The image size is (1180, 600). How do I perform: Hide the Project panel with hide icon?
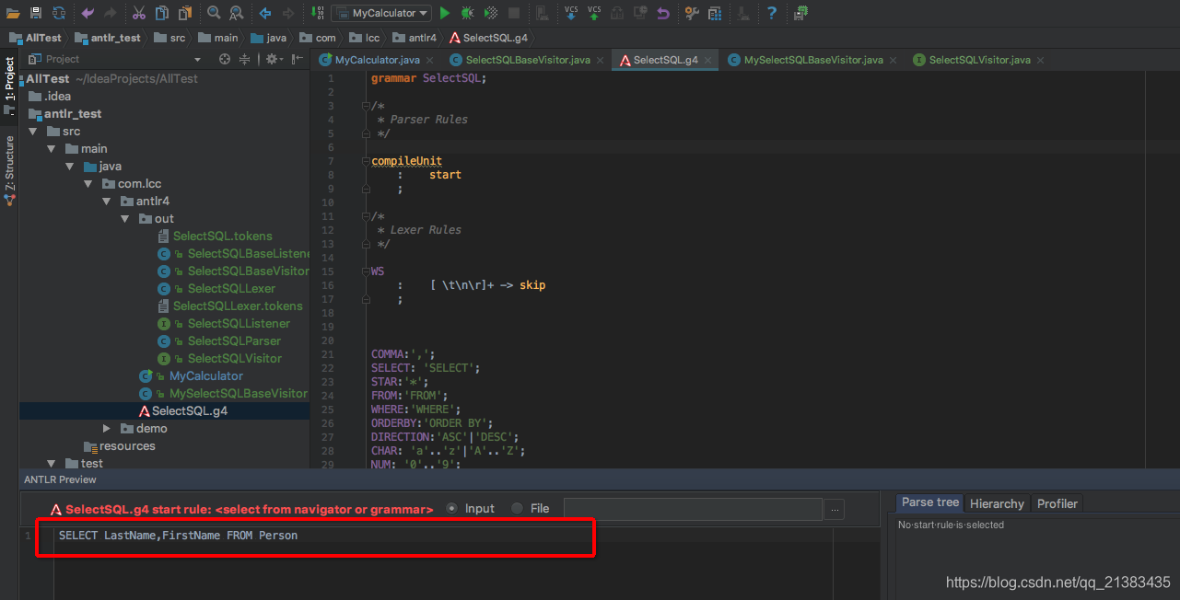[298, 59]
